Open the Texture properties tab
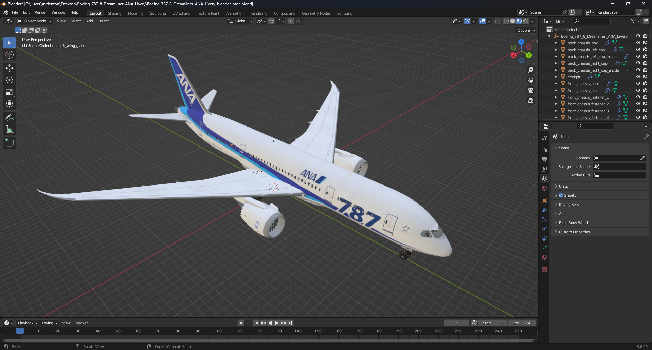 [544, 270]
